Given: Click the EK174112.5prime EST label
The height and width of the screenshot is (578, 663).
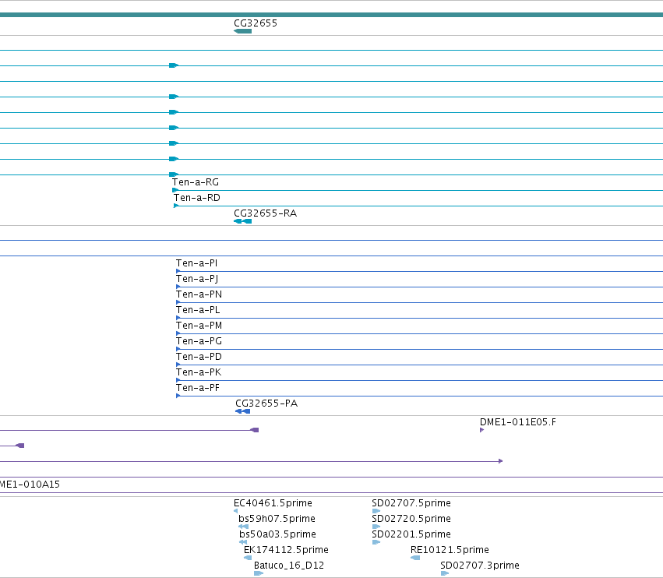Looking at the screenshot, I should [x=286, y=550].
